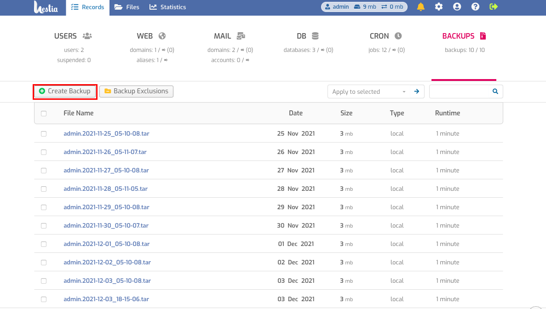Click the '25 Nov 2021' date cell
Viewport: 546px width, 309px height.
[x=296, y=134]
